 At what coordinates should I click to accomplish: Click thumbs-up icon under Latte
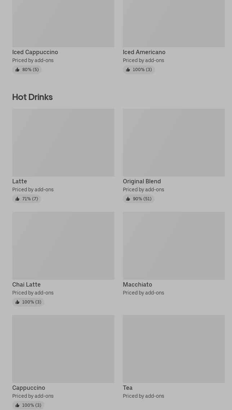(x=17, y=199)
